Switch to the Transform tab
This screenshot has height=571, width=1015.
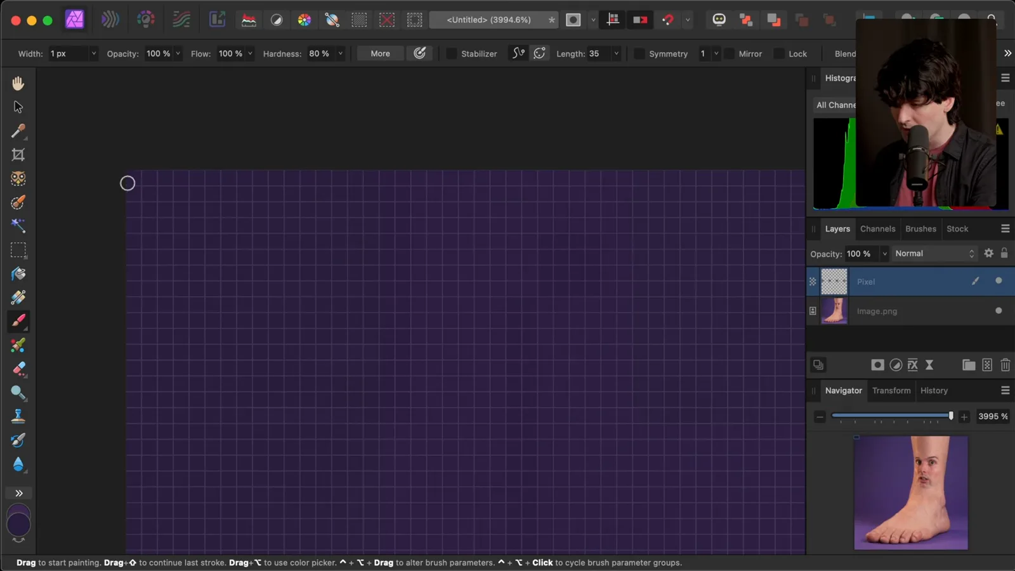(891, 391)
